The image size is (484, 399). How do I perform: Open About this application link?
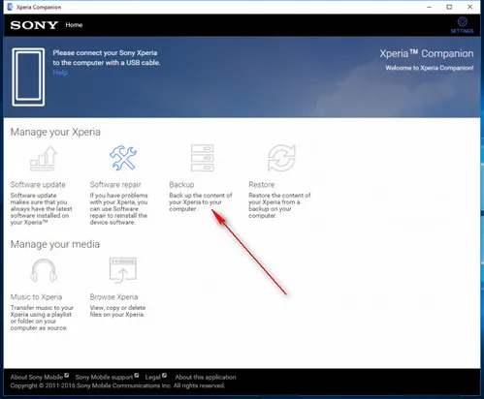pyautogui.click(x=206, y=377)
